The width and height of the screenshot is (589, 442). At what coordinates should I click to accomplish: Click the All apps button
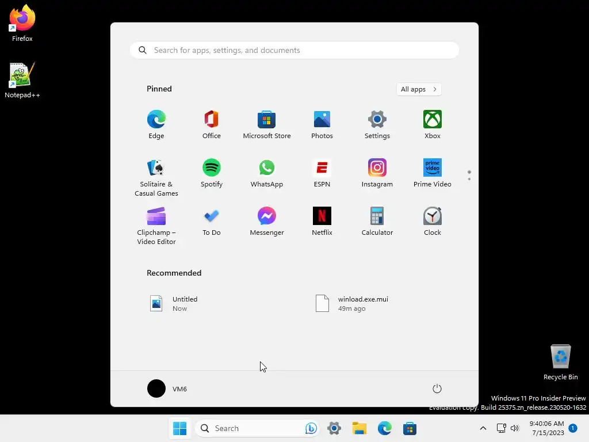tap(419, 89)
